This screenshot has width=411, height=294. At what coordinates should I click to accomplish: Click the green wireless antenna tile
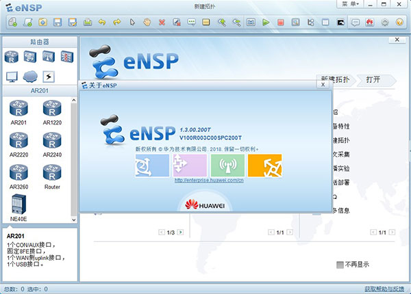(227, 165)
